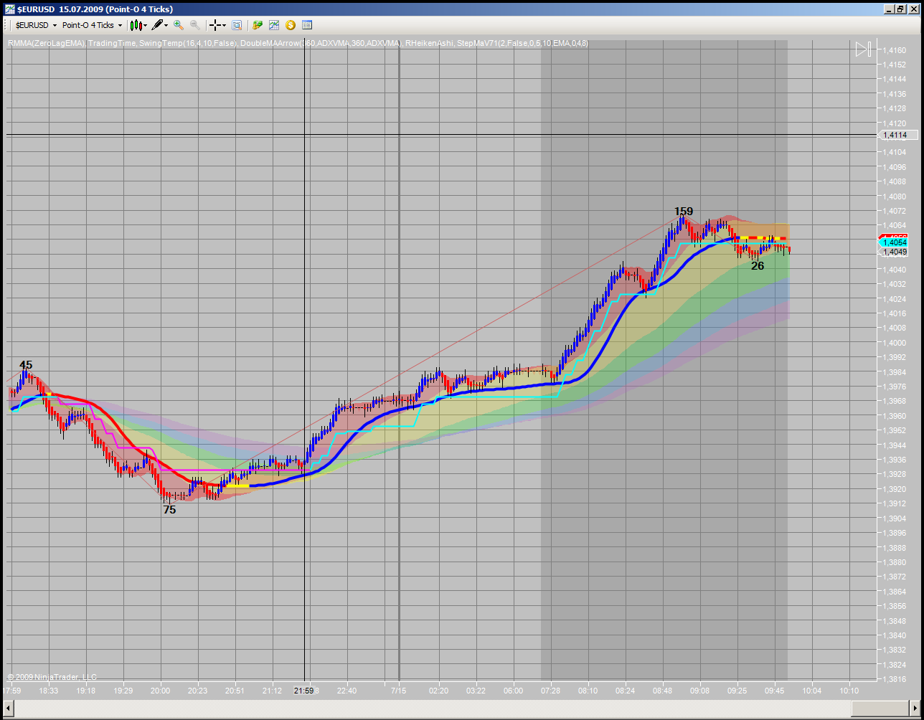
Task: Toggle the data box icon
Action: pyautogui.click(x=237, y=25)
